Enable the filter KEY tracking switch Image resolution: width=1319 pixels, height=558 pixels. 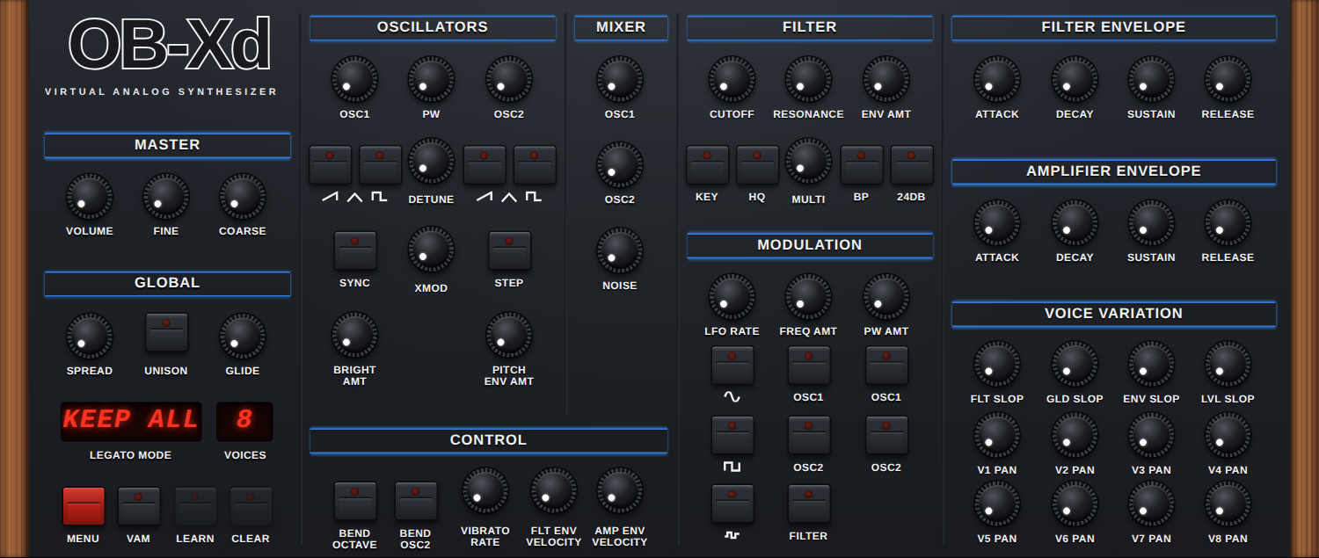(707, 165)
